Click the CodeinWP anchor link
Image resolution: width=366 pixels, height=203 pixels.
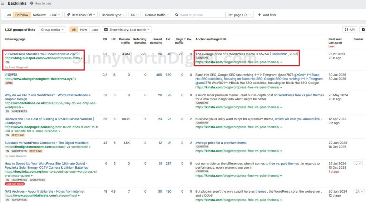pyautogui.click(x=279, y=54)
